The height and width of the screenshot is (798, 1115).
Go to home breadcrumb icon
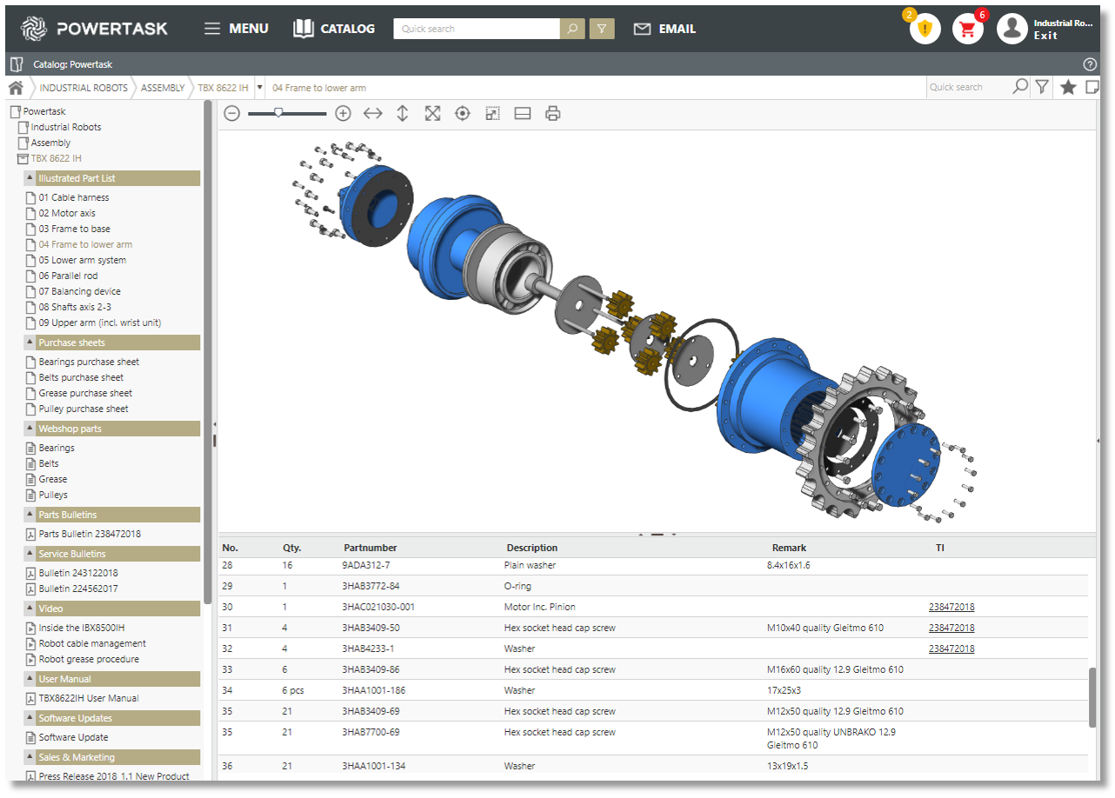click(16, 88)
